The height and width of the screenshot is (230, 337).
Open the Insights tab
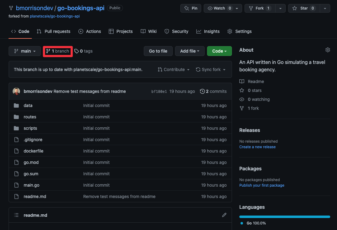[208, 31]
